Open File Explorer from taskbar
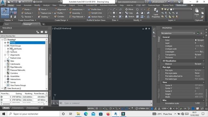The image size is (208, 117). [x=78, y=114]
